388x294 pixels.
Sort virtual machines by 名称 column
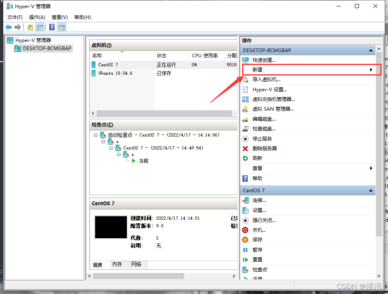pyautogui.click(x=122, y=56)
